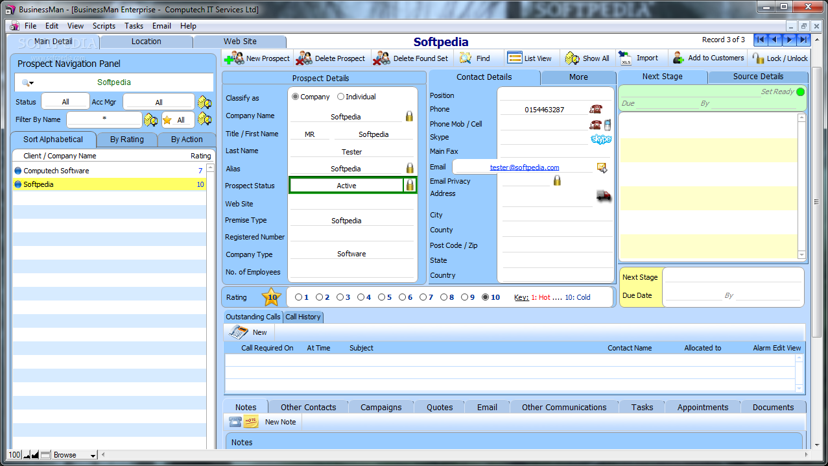Open the quick search magnifier dropdown
The height and width of the screenshot is (466, 828).
[x=27, y=82]
